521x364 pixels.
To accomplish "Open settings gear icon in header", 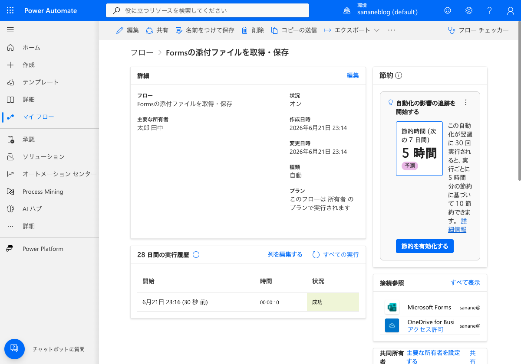I will pyautogui.click(x=468, y=10).
